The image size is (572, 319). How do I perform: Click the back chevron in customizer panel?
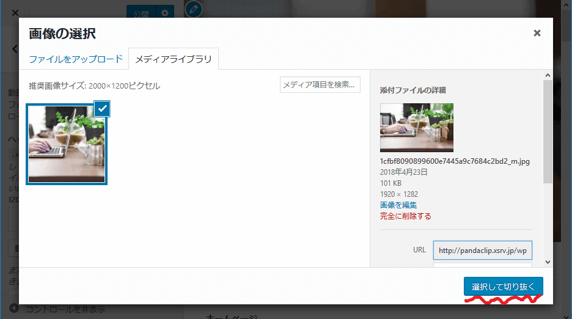[x=15, y=48]
